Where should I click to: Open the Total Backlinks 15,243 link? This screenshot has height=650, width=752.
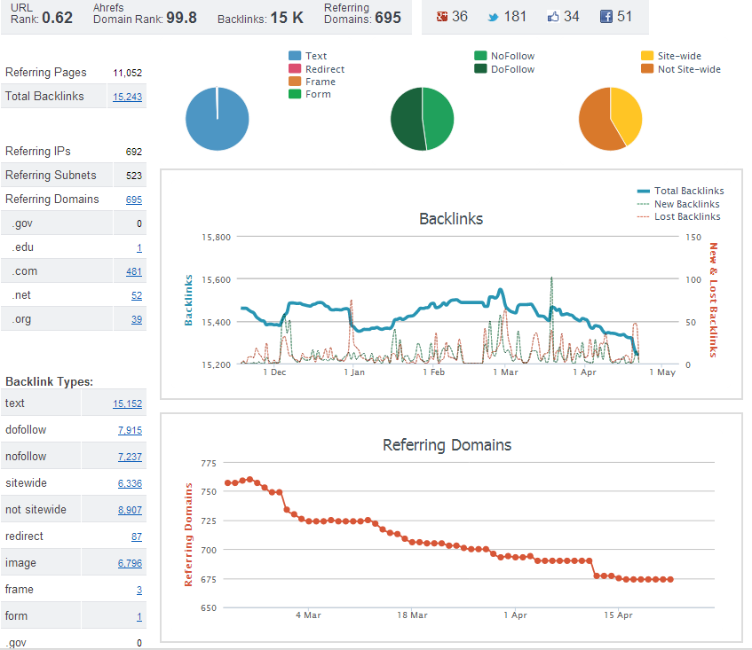coord(127,97)
